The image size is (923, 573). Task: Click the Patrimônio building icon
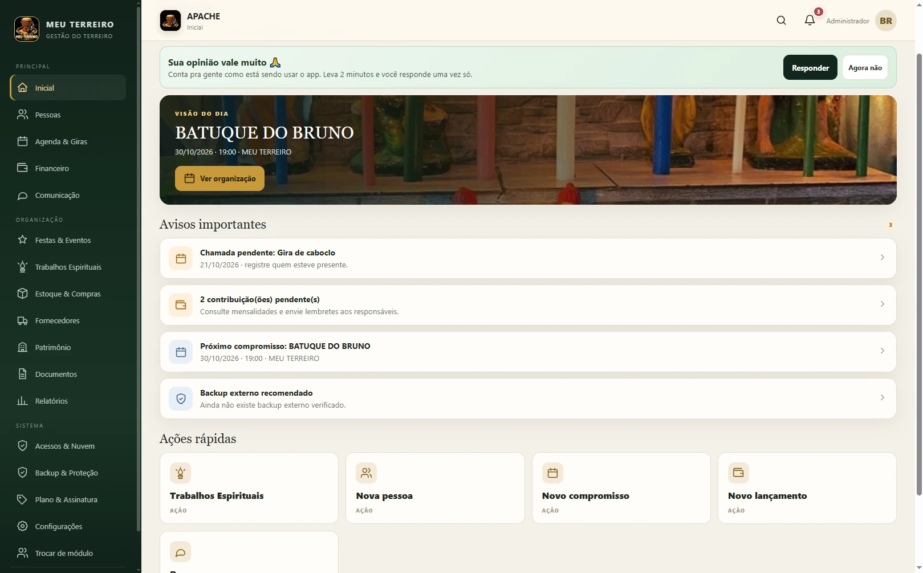pyautogui.click(x=22, y=347)
